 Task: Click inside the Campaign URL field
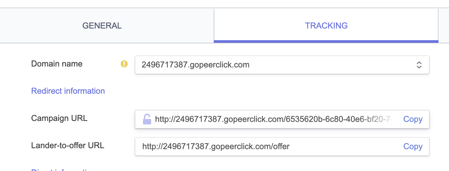pos(273,119)
